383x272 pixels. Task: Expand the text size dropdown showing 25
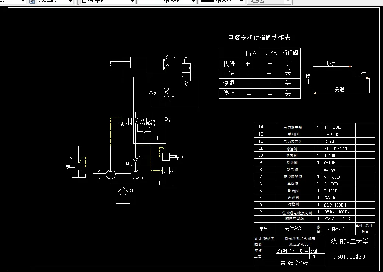[x=23, y=1]
